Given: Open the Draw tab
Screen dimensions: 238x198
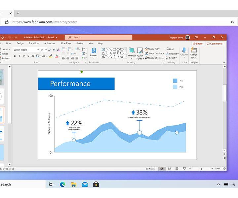Looking at the screenshot, I should (9, 43).
